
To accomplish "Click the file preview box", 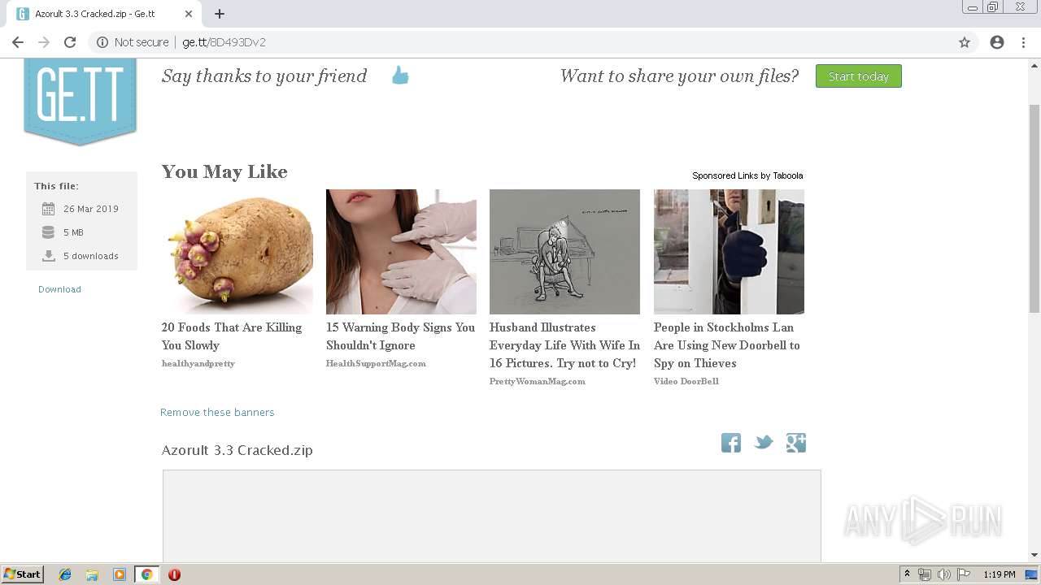I will (x=491, y=515).
